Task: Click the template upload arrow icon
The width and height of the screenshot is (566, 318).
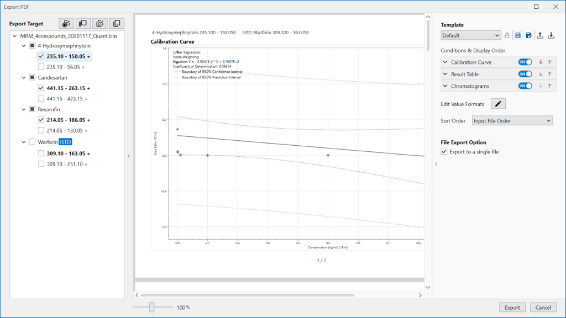Action: [x=540, y=35]
